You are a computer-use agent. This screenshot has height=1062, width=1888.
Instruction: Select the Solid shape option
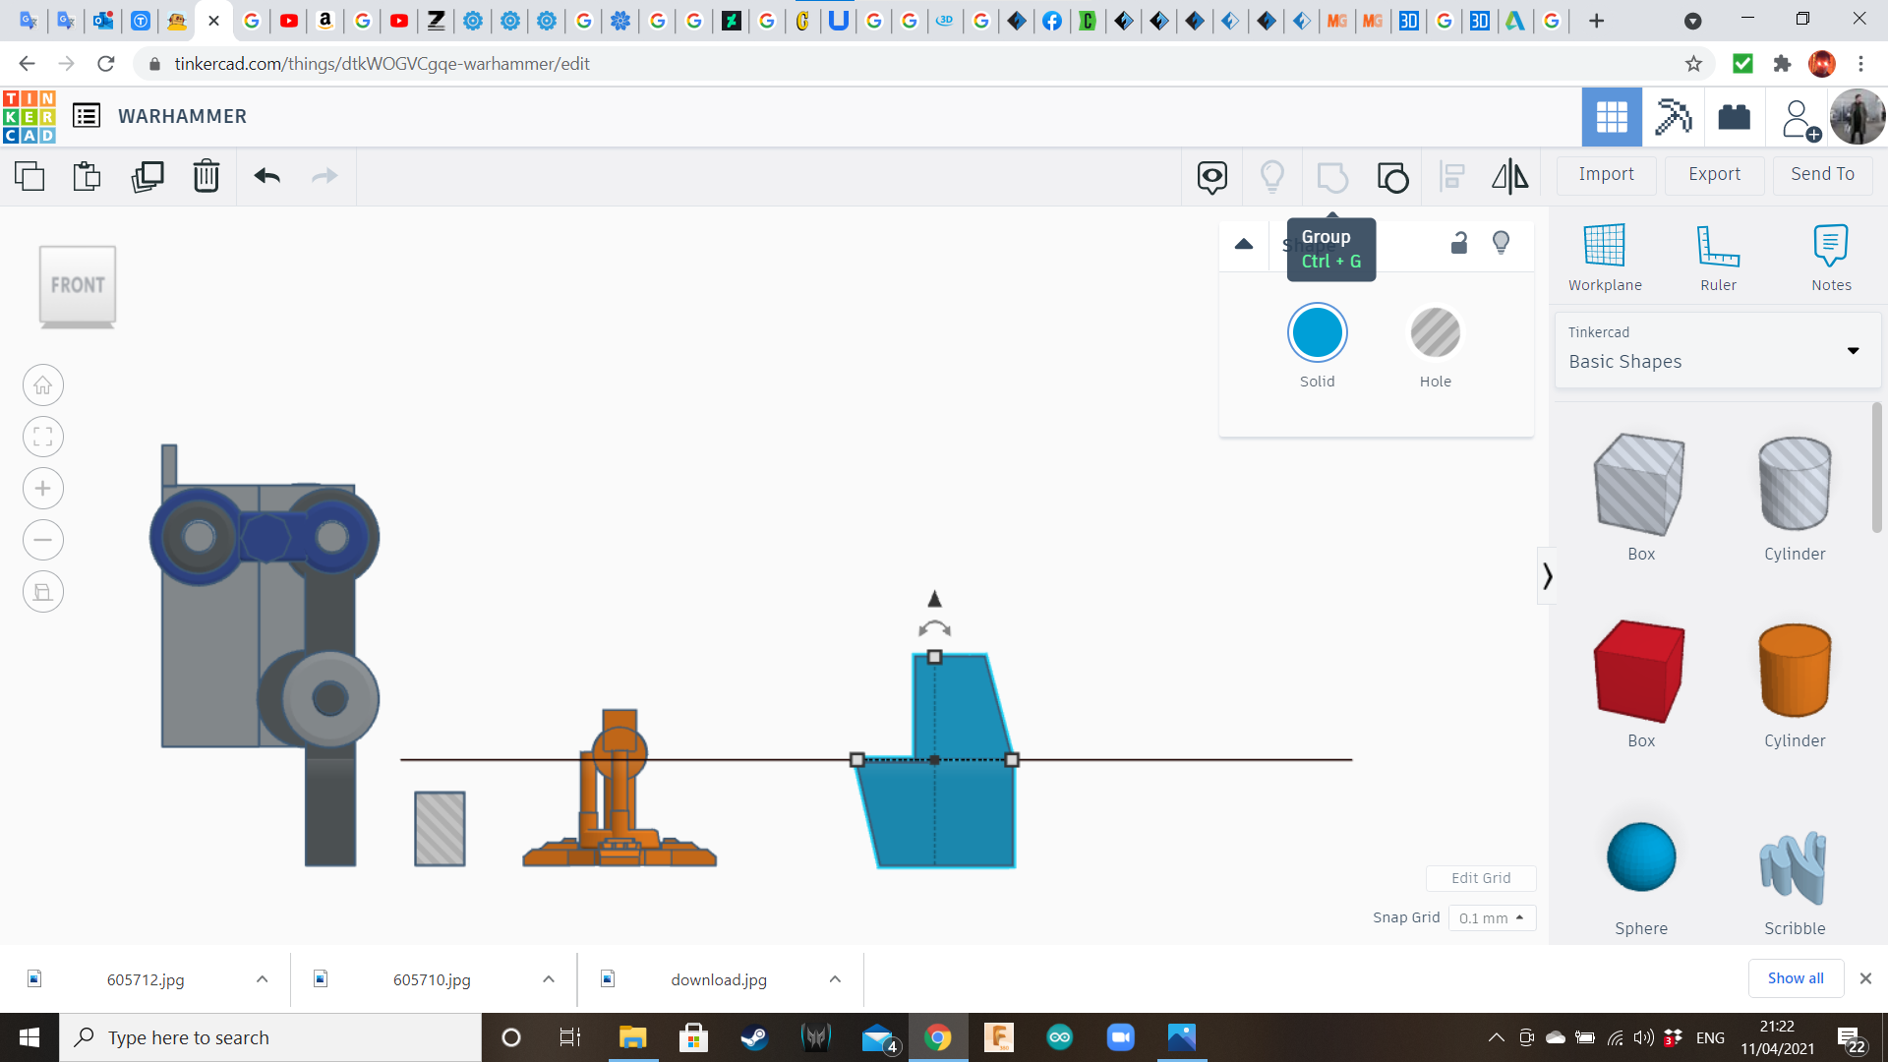click(x=1317, y=334)
